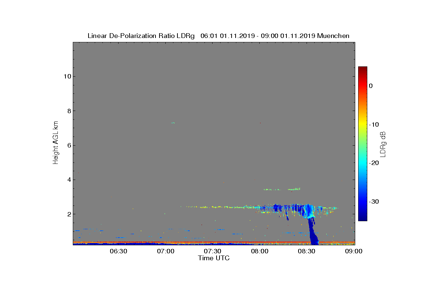Click the colorbar value -10
The height and width of the screenshot is (292, 439).
[374, 124]
